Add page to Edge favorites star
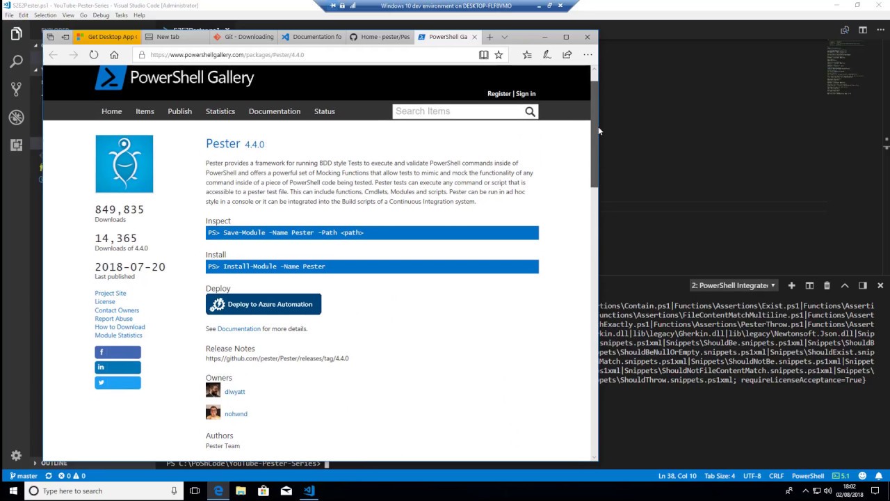 coord(499,55)
